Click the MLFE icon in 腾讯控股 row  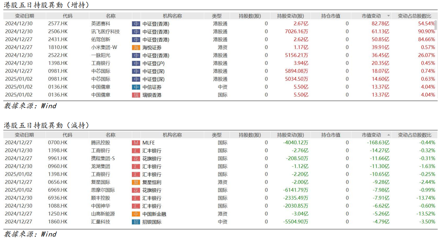136,143
